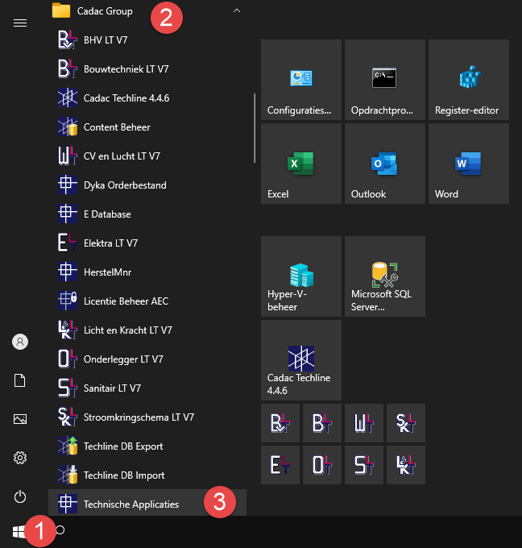Viewport: 522px width, 548px height.
Task: Open the Opdrachtprompt tile
Action: 385,80
